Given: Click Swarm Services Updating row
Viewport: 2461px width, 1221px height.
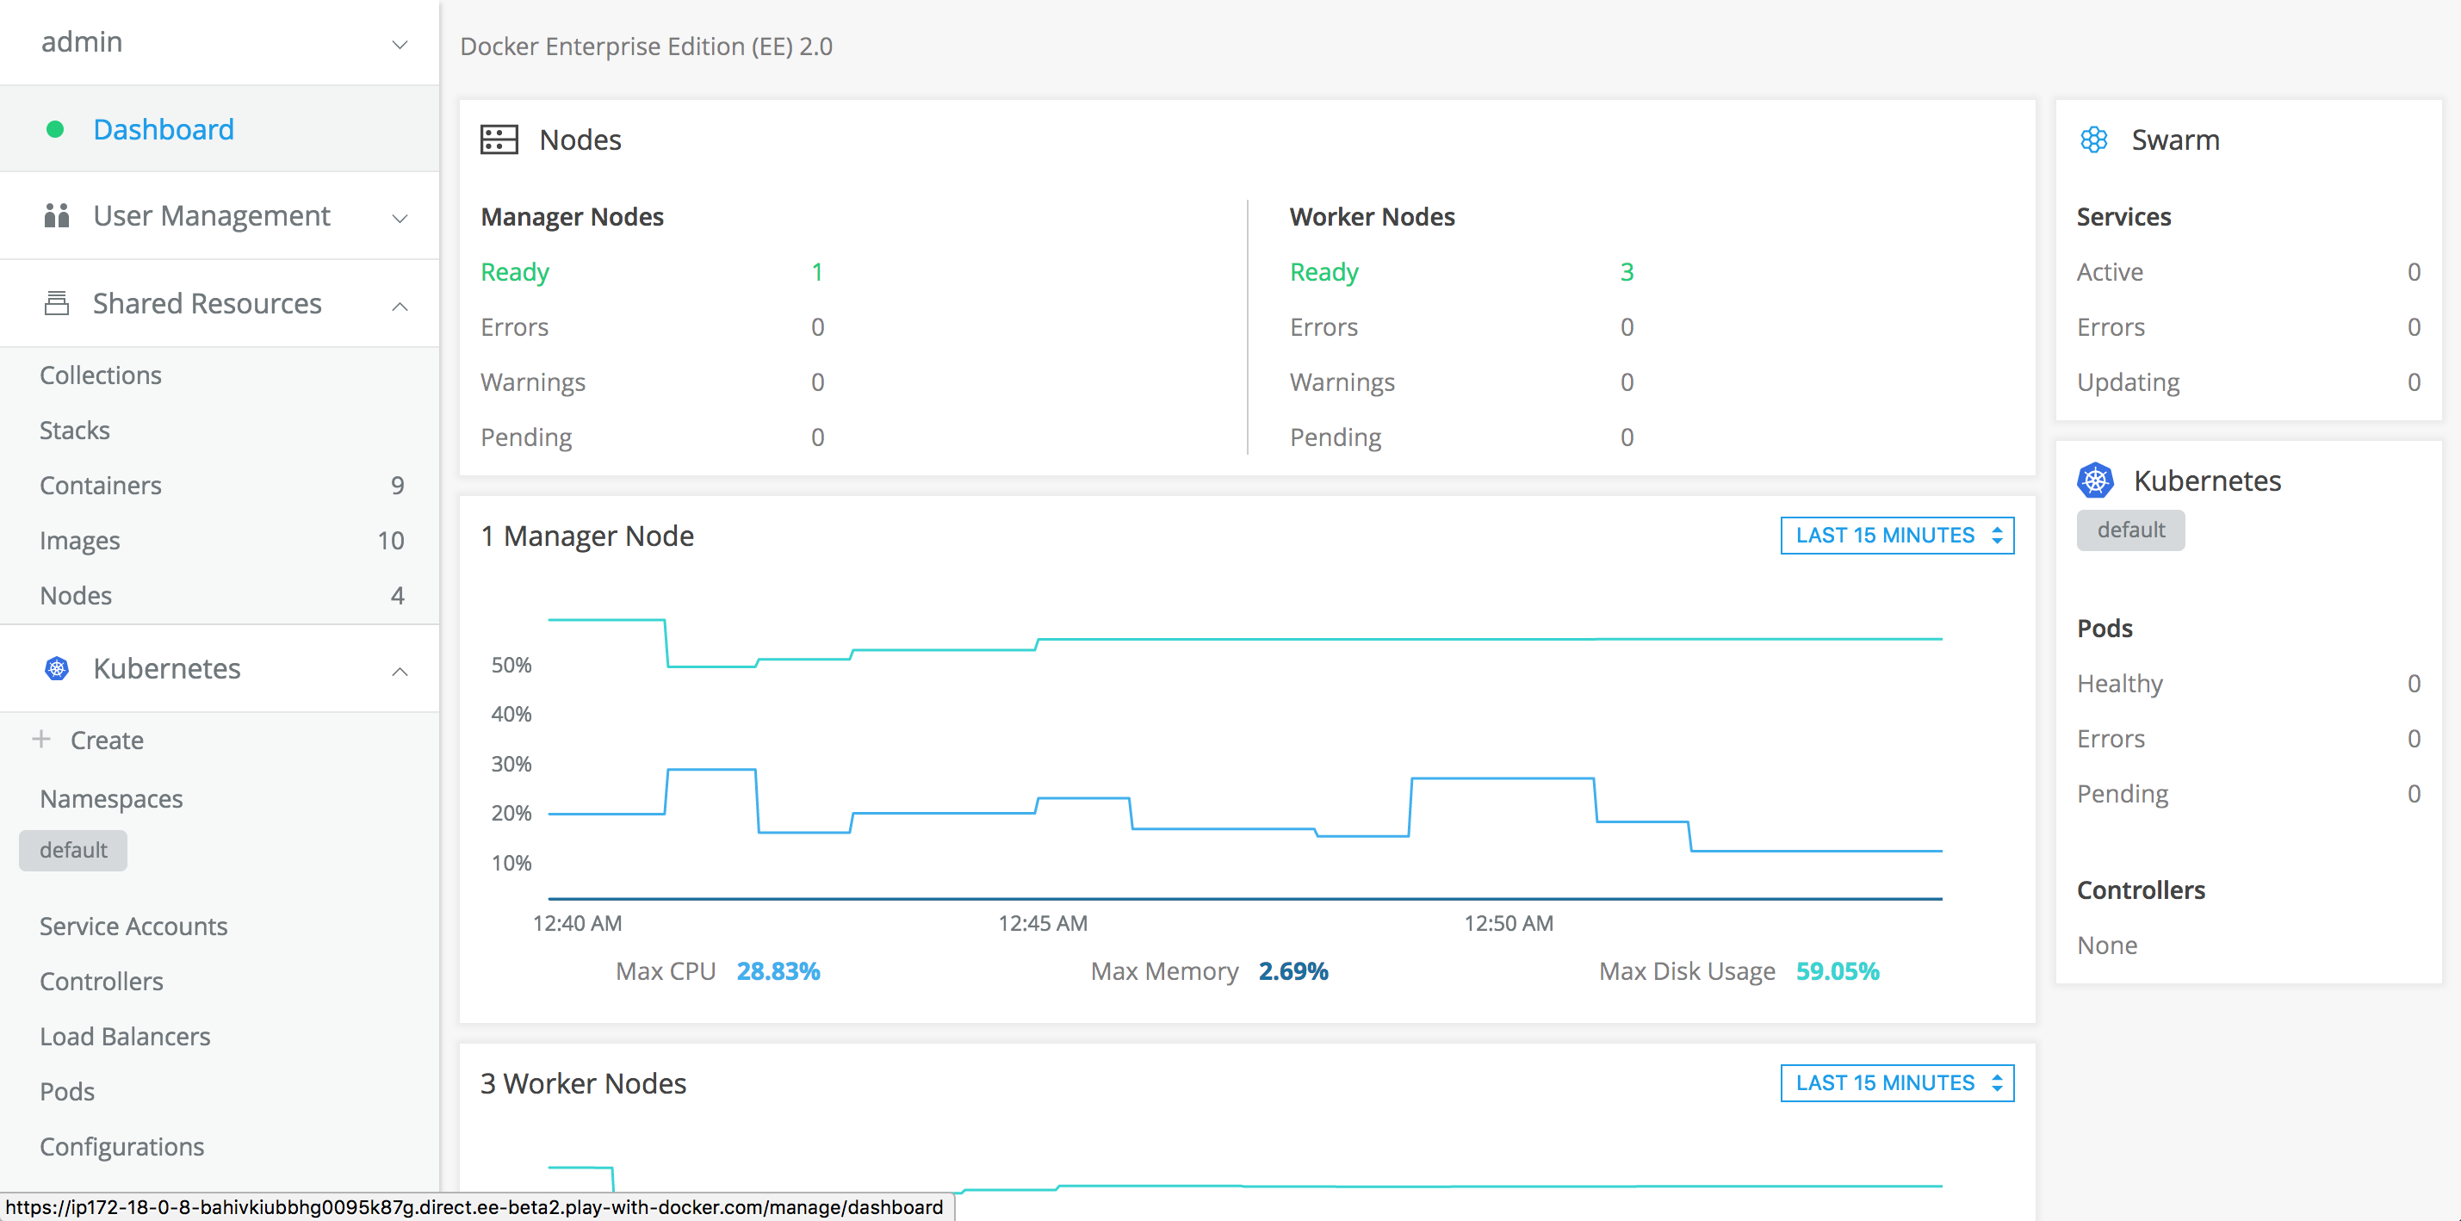Looking at the screenshot, I should coord(2249,382).
